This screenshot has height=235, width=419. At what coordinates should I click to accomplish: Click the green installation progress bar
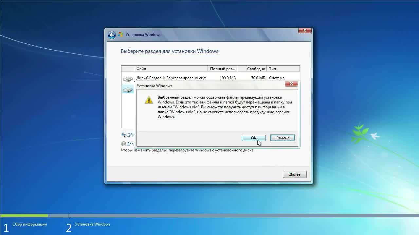pos(24,215)
